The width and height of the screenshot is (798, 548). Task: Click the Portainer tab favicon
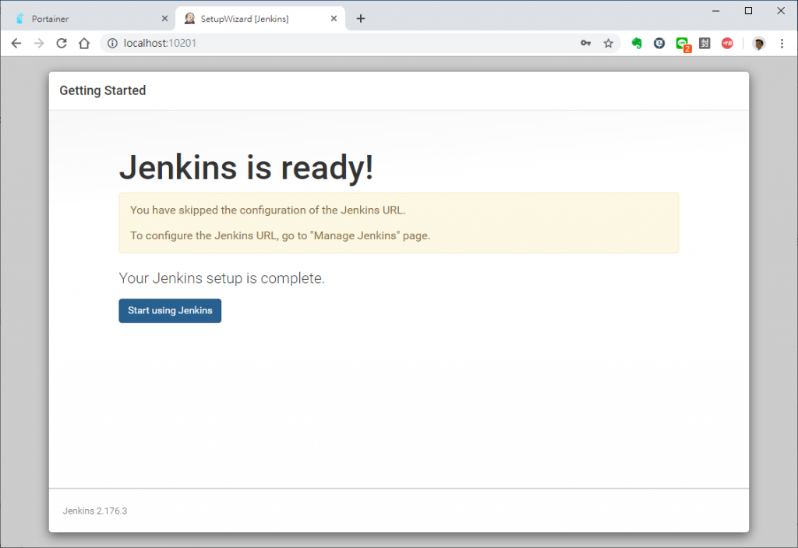click(19, 19)
